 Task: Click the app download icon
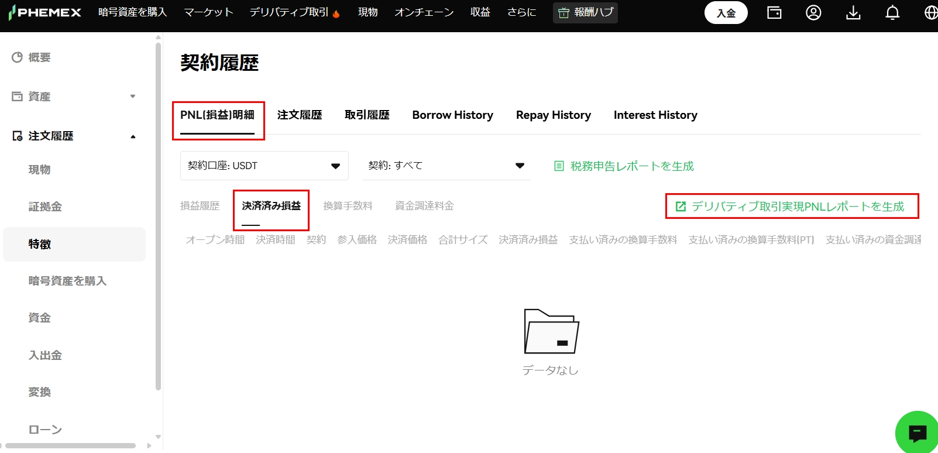(x=853, y=12)
